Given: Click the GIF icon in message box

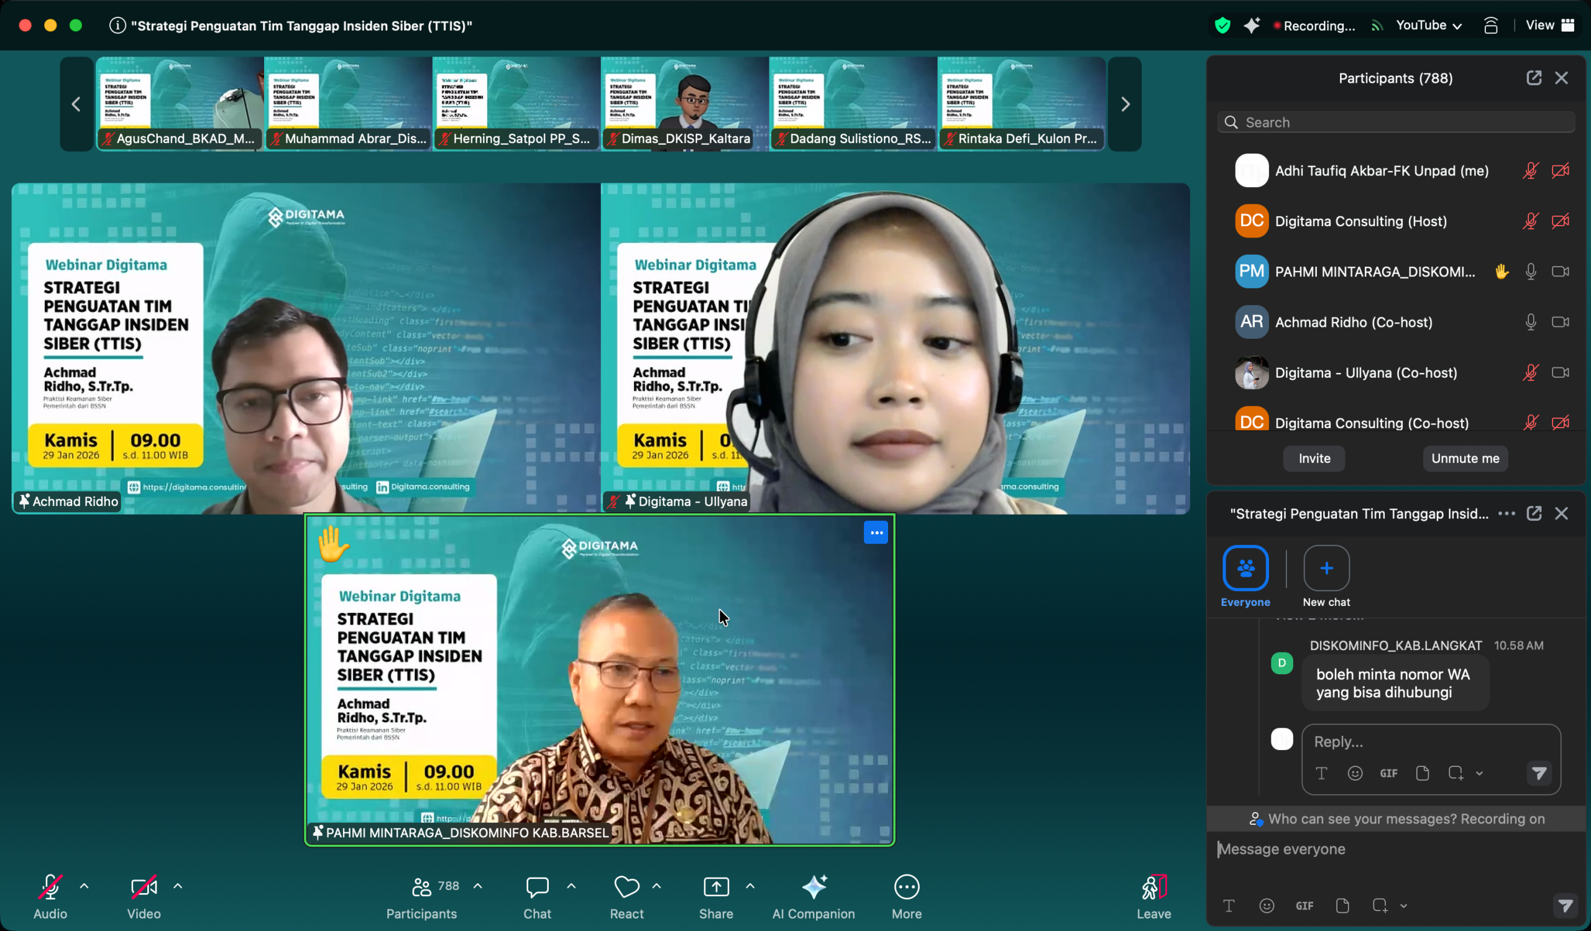Looking at the screenshot, I should pyautogui.click(x=1304, y=906).
